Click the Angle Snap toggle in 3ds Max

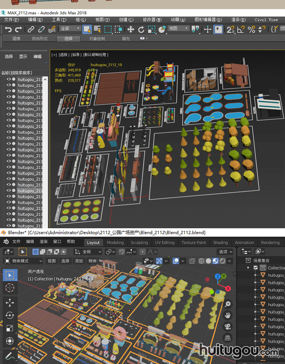241,29
